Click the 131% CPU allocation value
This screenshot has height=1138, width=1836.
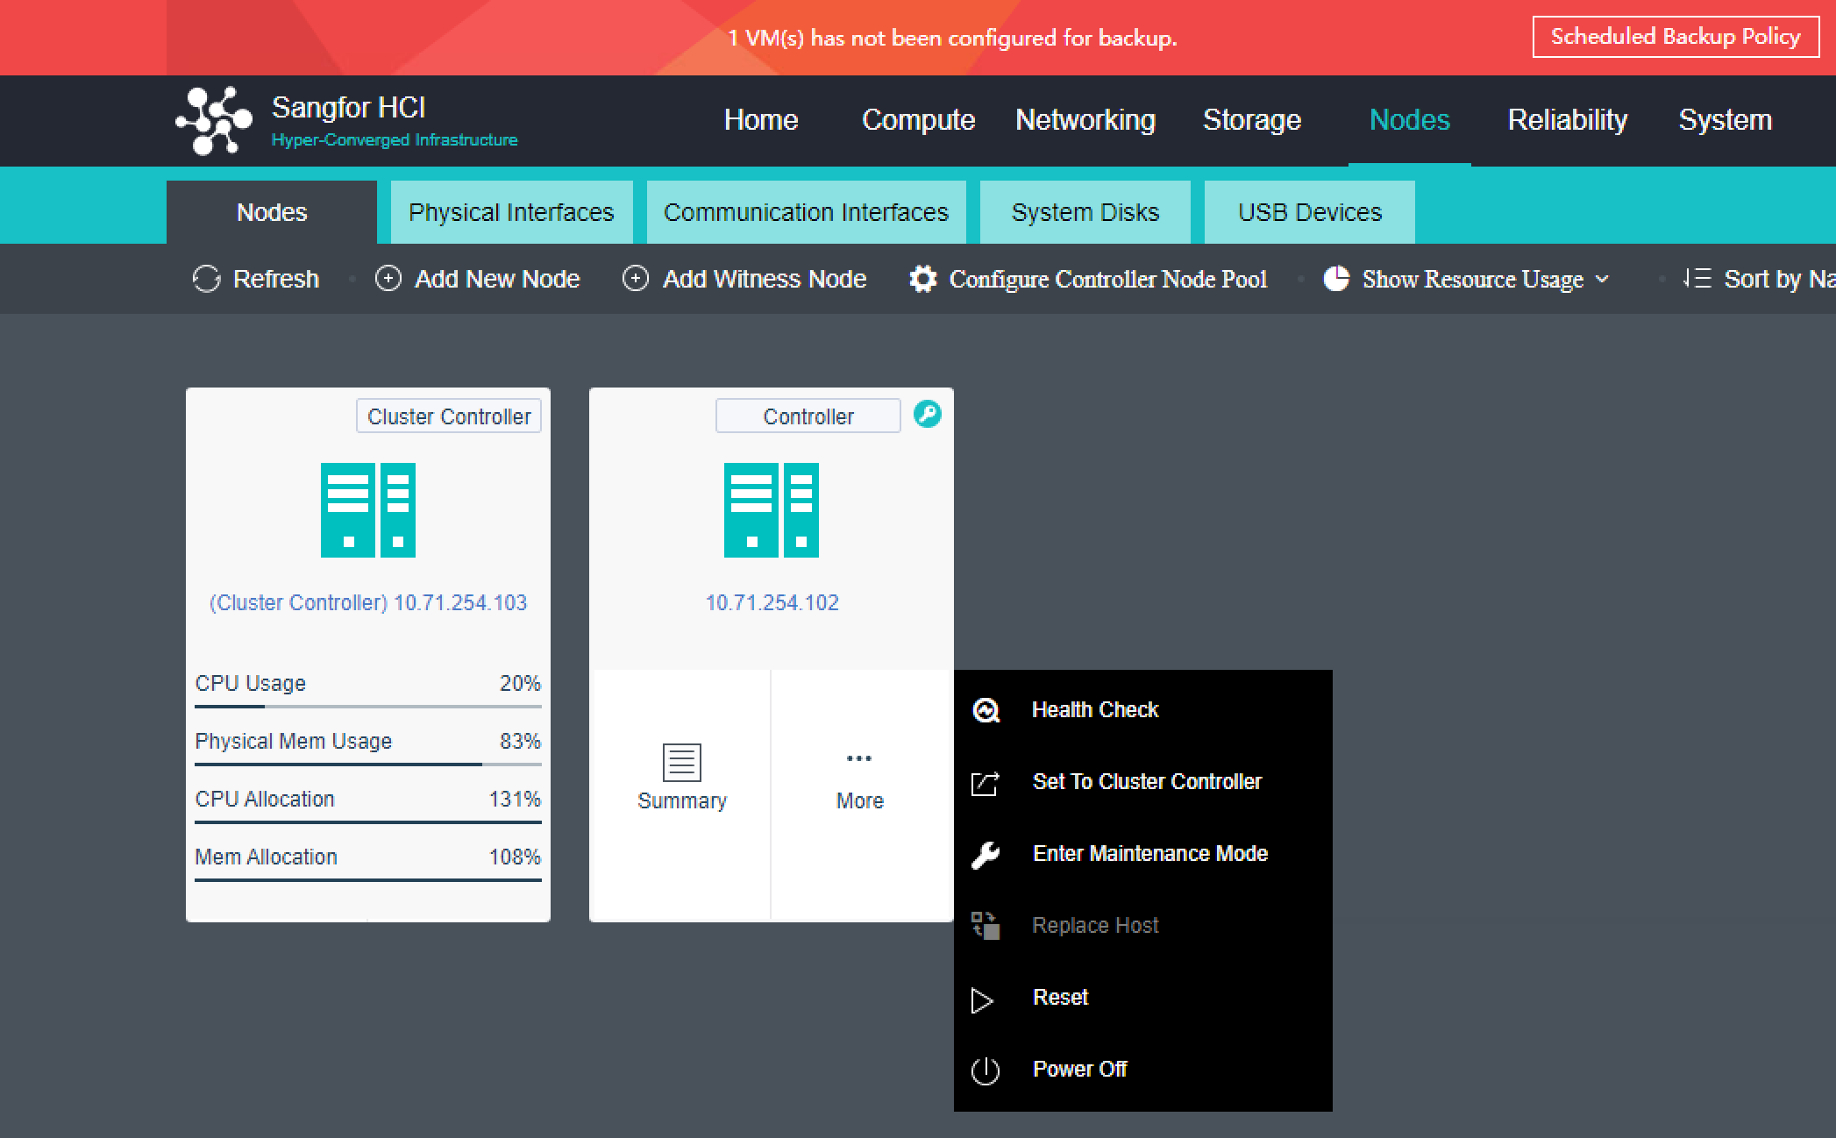pos(515,799)
